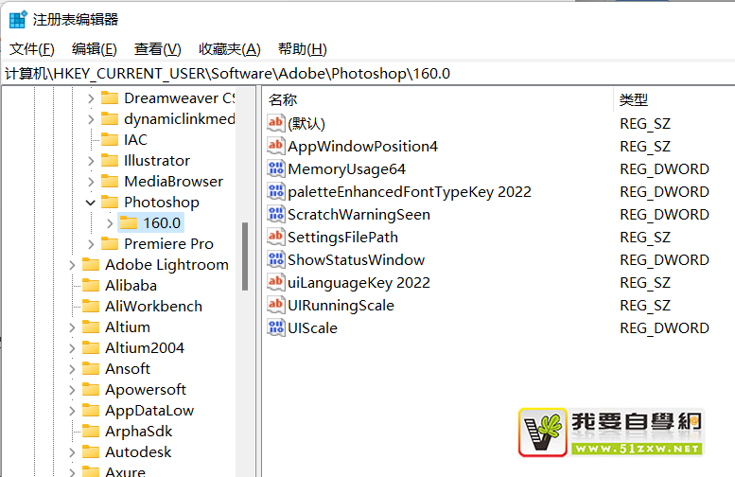Viewport: 735px width, 477px height.
Task: Select the folder icon for Adobe Lightroom
Action: (x=91, y=265)
